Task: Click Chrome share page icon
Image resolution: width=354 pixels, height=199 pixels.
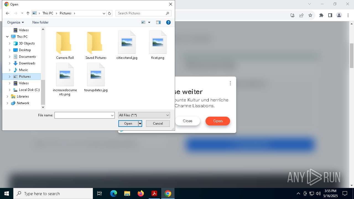Action: [x=301, y=15]
